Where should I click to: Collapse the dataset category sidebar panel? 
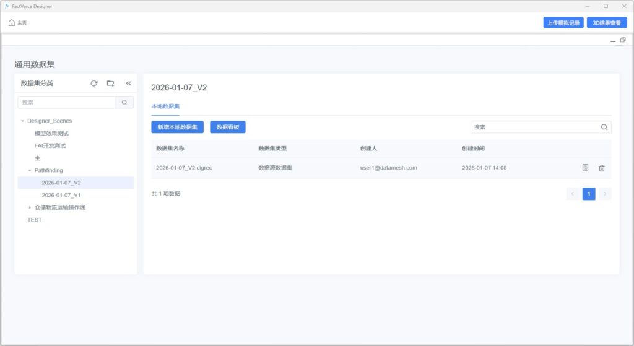click(x=128, y=84)
